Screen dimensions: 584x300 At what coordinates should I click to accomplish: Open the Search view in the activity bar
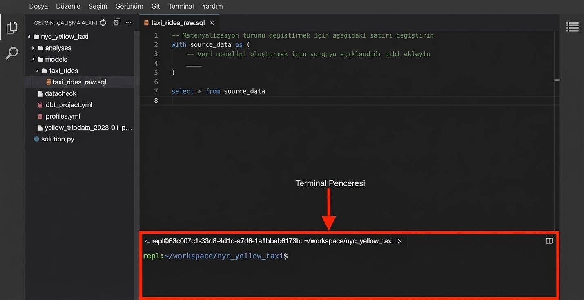(11, 53)
